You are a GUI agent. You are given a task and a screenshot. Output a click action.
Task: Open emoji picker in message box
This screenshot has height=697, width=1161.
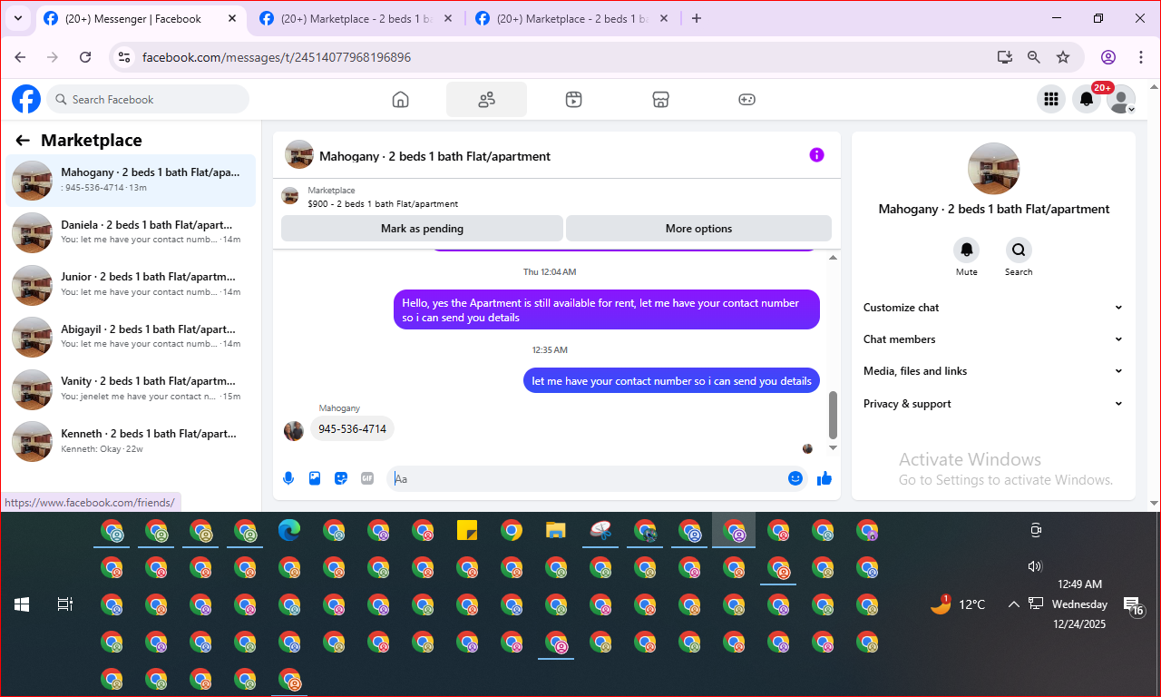click(795, 478)
